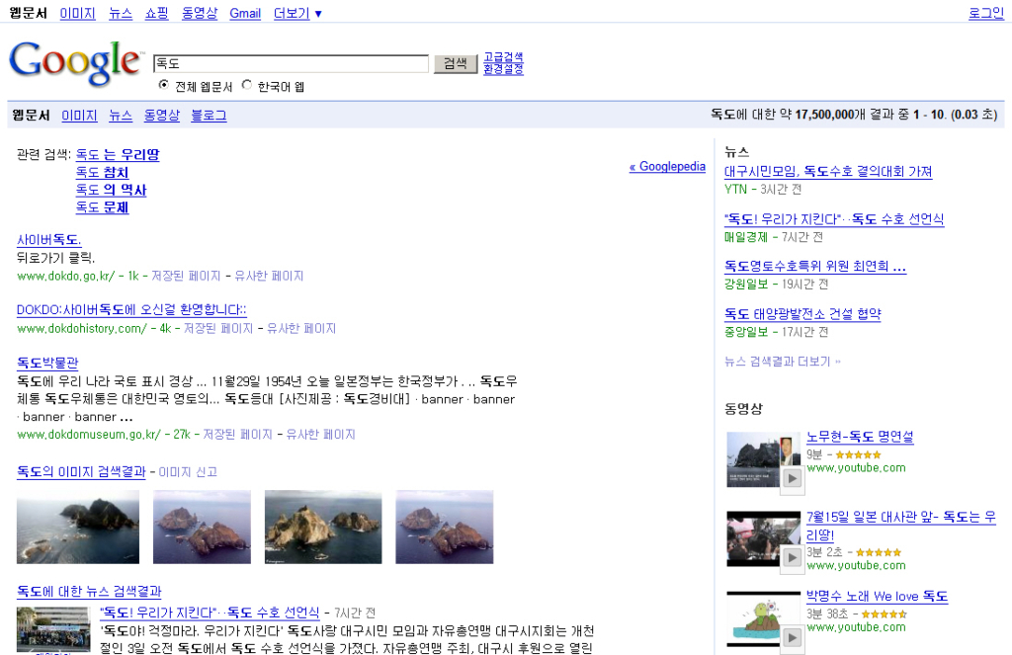
Task: Open the second Dokdo image thumbnail
Action: tap(202, 527)
